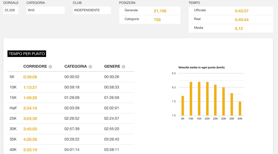The image size is (278, 154).
Task: Click the 40K bar in speed chart
Action: click(x=240, y=109)
